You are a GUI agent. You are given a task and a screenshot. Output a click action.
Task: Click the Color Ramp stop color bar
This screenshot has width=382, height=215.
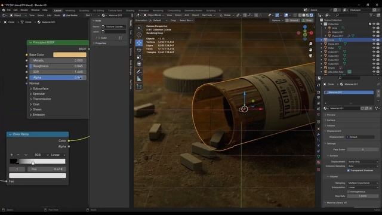point(38,176)
